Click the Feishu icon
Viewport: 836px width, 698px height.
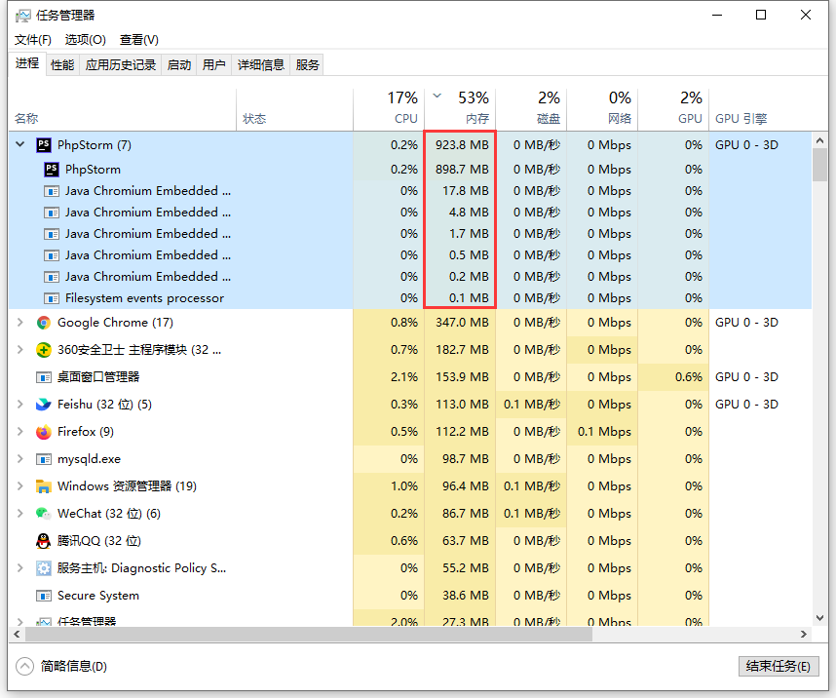pos(44,405)
